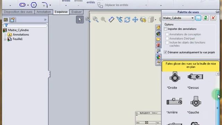Click the green refresh palette button

pos(206,18)
